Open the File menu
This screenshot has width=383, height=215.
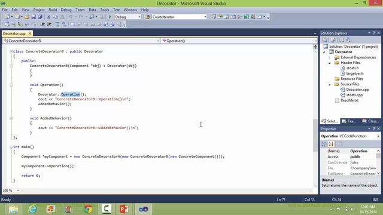click(5, 10)
